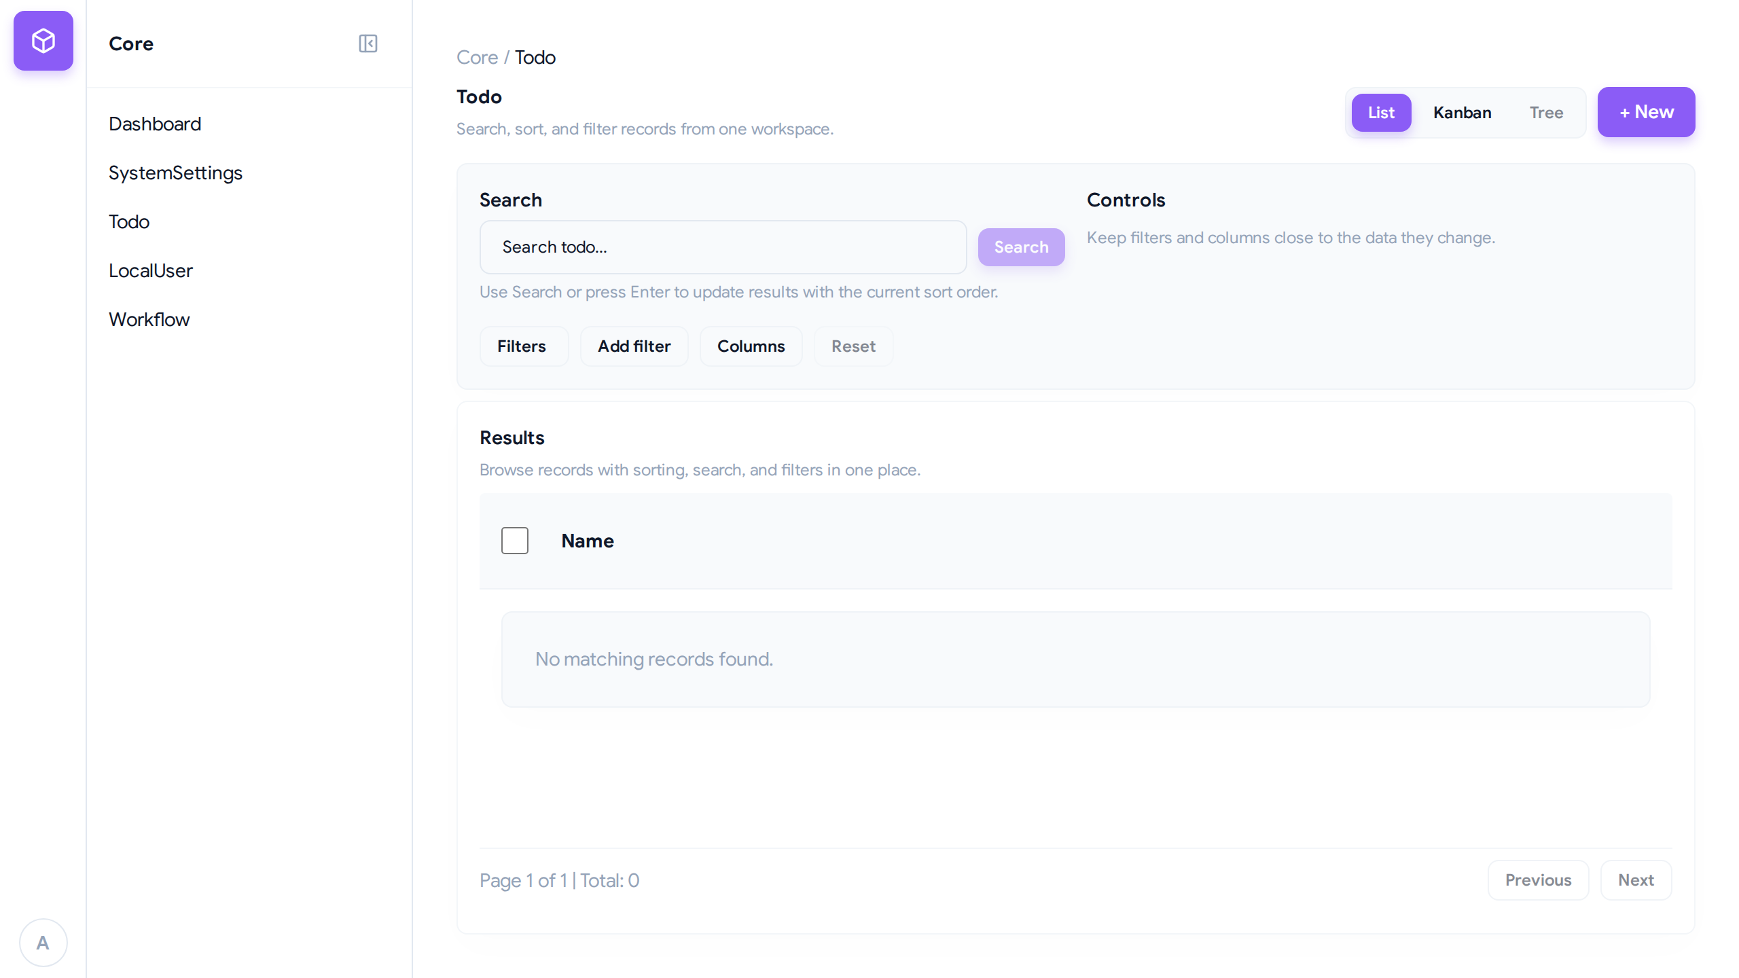Switch to the List view tab
The width and height of the screenshot is (1739, 978).
[1381, 113]
